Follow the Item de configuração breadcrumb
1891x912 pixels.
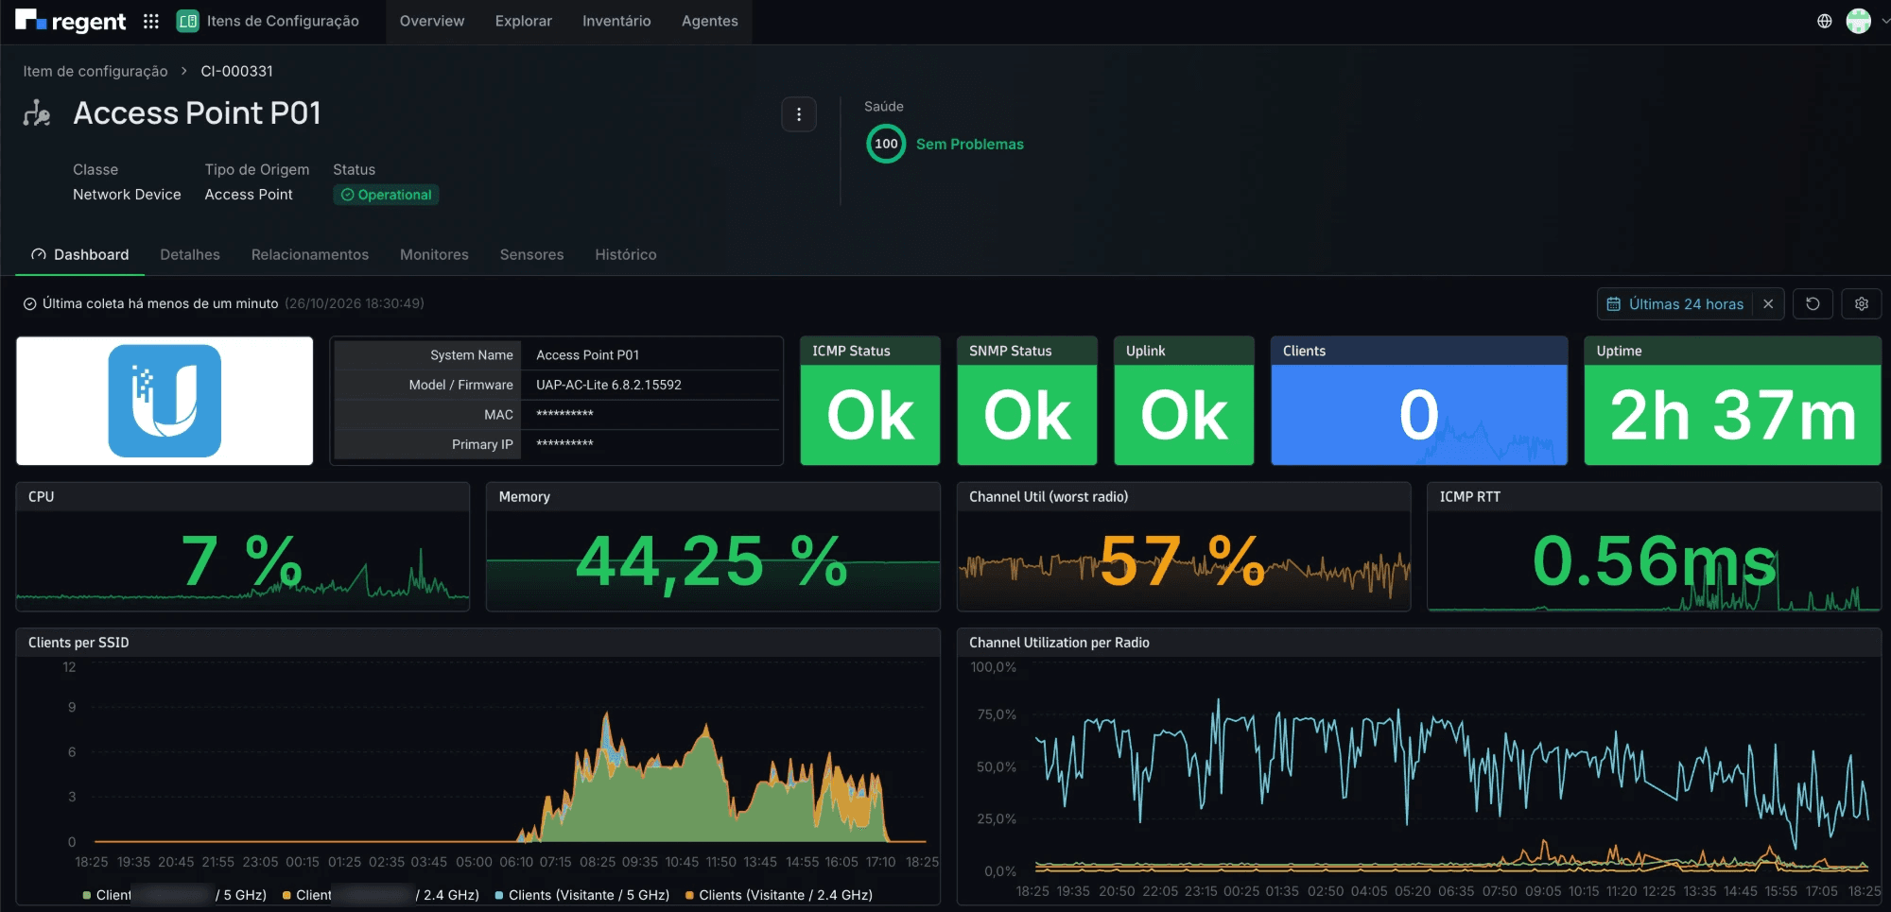95,71
